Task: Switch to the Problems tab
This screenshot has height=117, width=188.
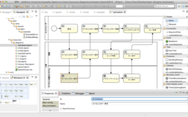Action: 65,93
